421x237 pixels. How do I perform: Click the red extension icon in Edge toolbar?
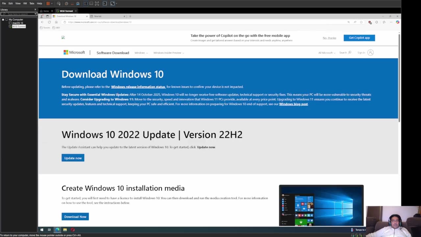click(370, 22)
